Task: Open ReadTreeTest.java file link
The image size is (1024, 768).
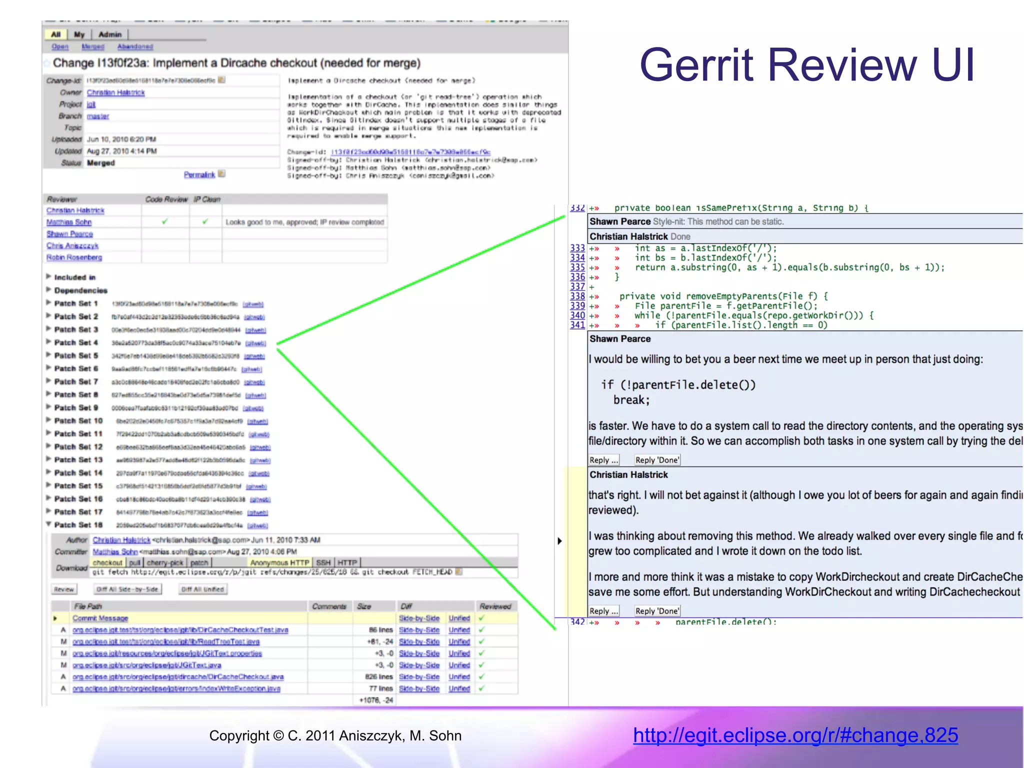Action: click(166, 641)
